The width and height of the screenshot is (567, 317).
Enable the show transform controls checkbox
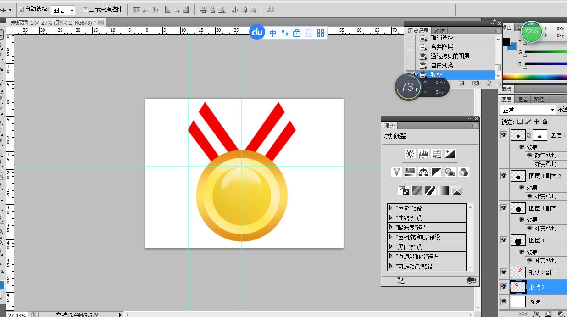click(85, 10)
